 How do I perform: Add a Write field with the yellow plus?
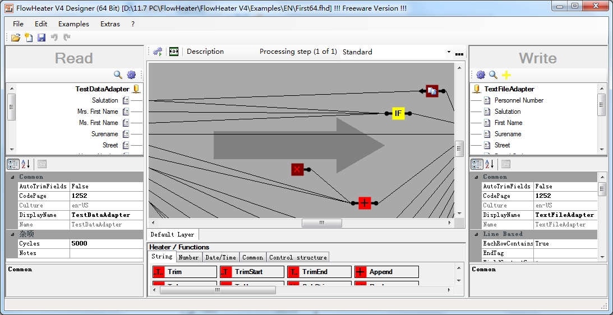[x=506, y=75]
